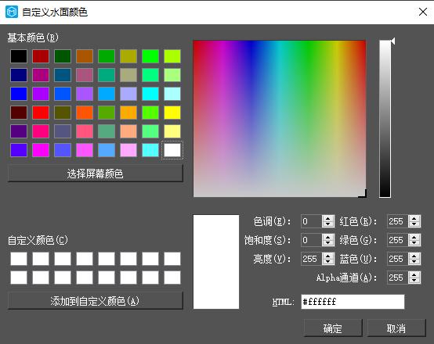The image size is (434, 344).
Task: Raise the 亮度 value using up arrow
Action: 328,256
